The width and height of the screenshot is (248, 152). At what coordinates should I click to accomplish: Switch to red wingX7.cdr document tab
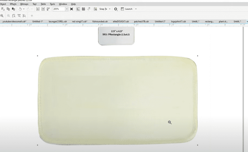pyautogui.click(x=80, y=22)
